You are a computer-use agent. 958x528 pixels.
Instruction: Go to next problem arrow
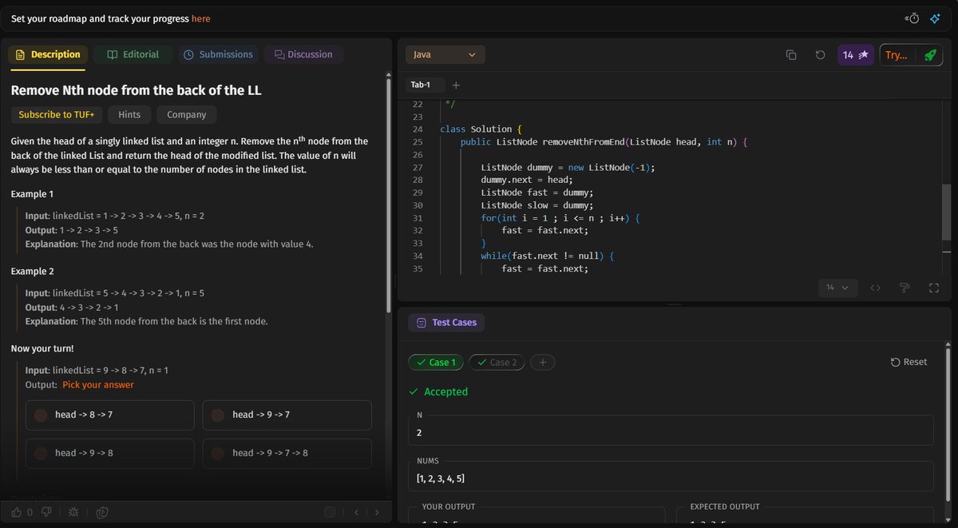377,512
